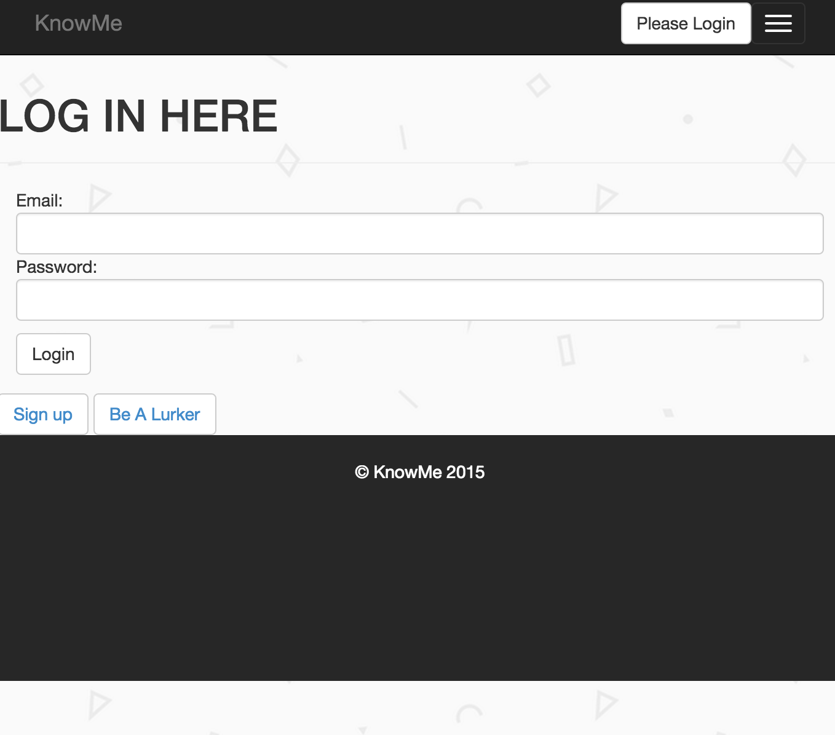The height and width of the screenshot is (735, 835).
Task: Click the Email: field label
Action: tap(39, 201)
